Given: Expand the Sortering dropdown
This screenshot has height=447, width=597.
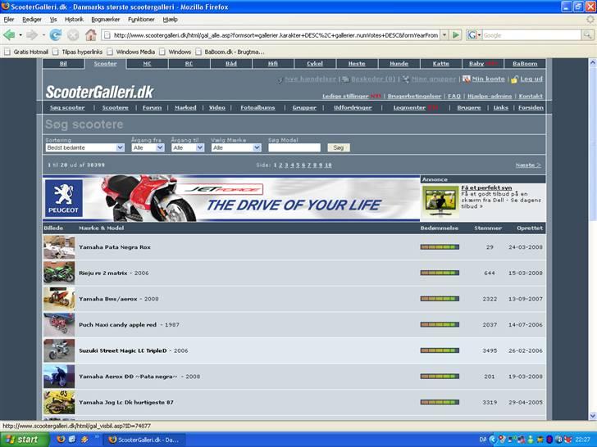Looking at the screenshot, I should tap(84, 147).
